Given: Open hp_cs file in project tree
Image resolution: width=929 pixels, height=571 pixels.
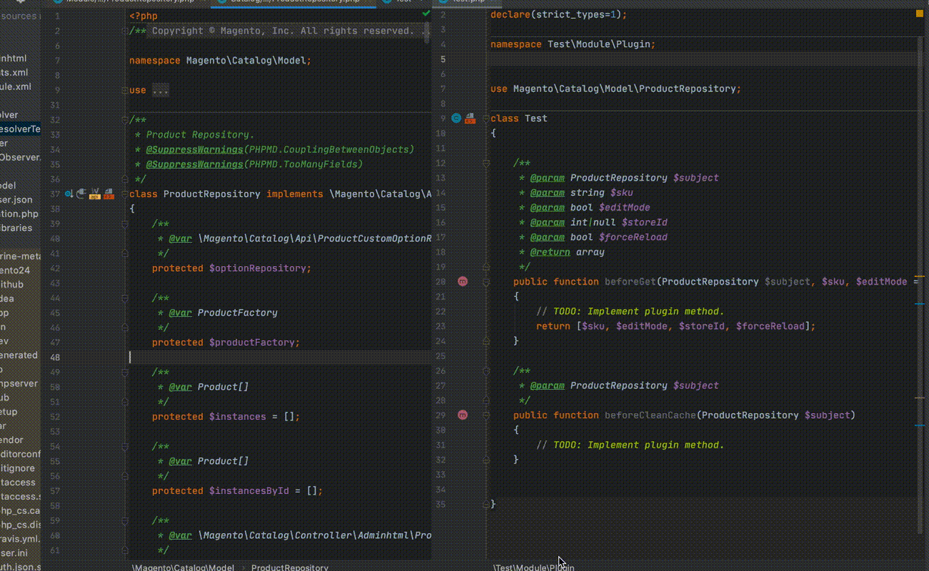Looking at the screenshot, I should [21, 510].
